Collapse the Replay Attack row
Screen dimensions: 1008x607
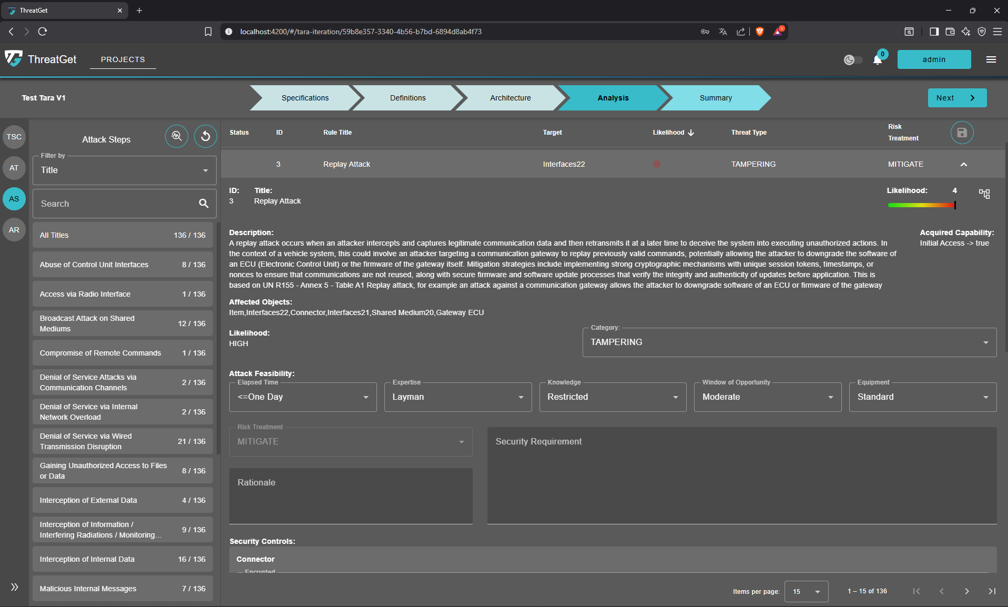pos(963,164)
